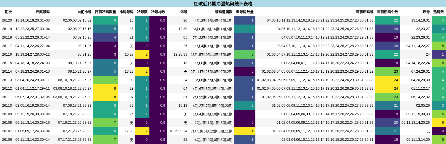Click hot numbers 02,05,26

pyautogui.click(x=423, y=105)
